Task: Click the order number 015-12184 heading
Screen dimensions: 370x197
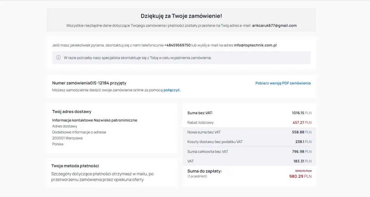Action: [x=89, y=83]
